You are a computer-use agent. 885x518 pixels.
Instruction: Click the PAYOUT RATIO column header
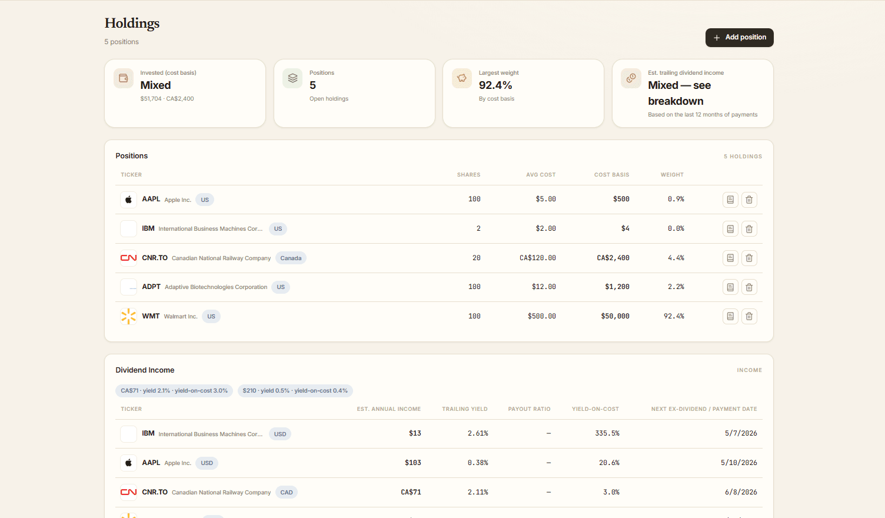click(530, 409)
